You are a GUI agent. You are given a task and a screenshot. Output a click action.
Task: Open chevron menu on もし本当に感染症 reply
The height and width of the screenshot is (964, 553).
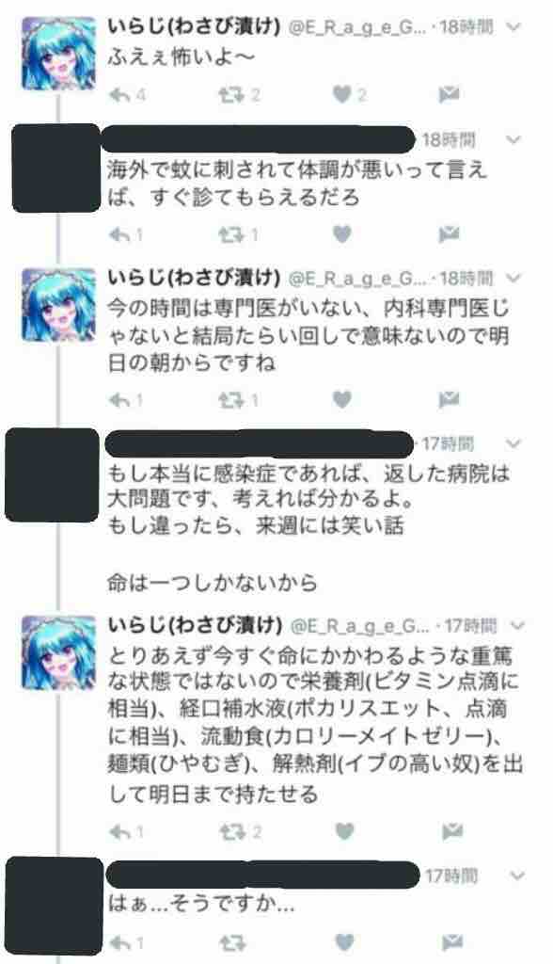pos(513,443)
